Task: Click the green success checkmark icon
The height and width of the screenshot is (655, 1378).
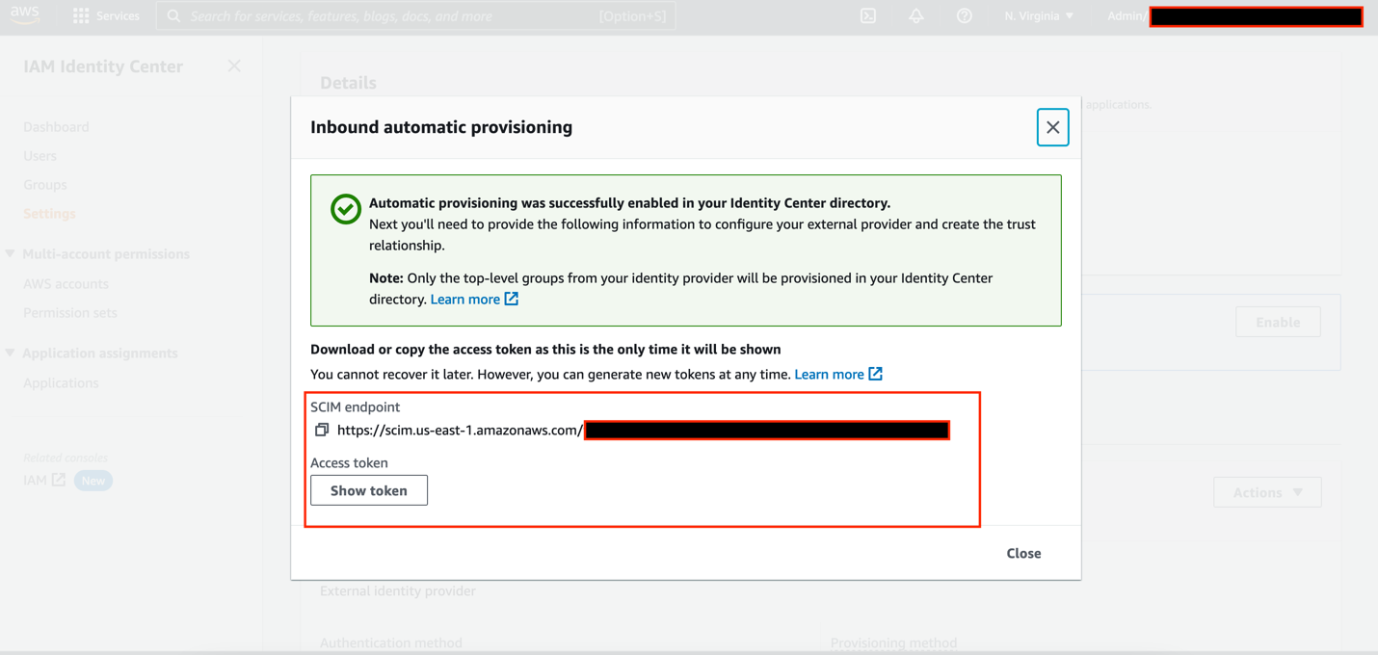Action: point(345,209)
